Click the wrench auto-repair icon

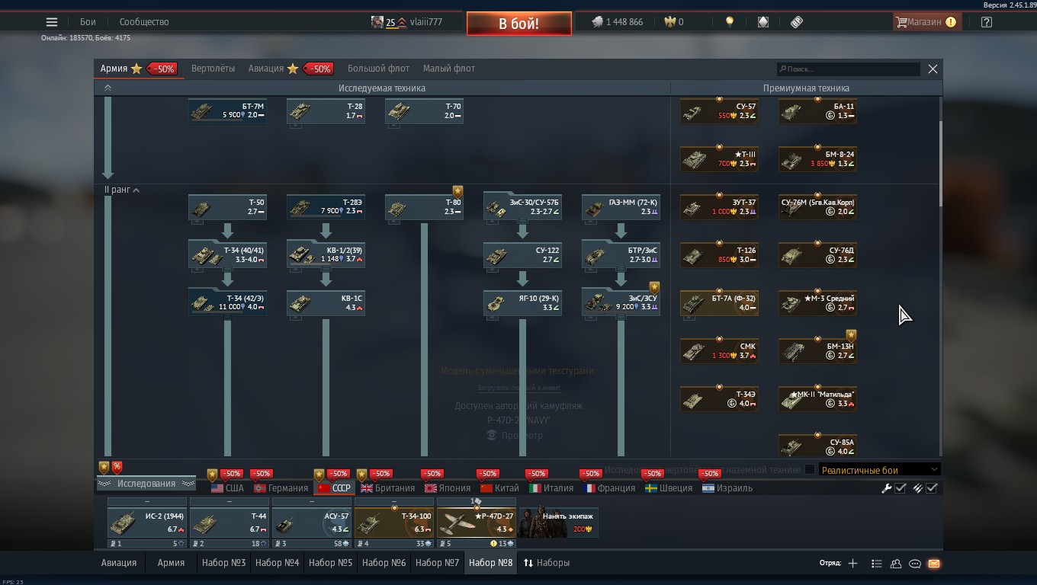[887, 488]
